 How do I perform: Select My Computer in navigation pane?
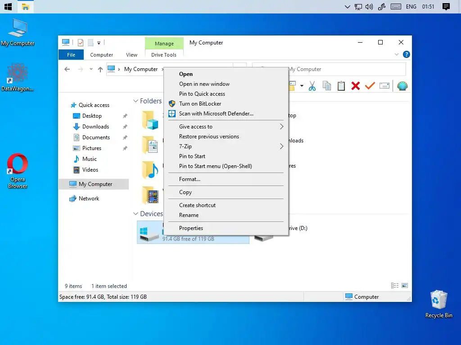point(94,184)
